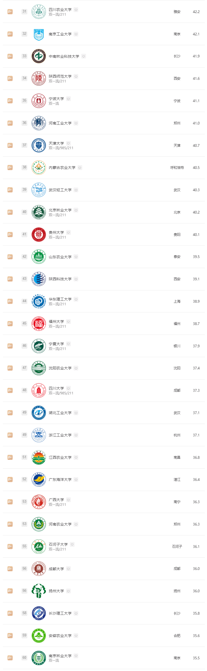Toggle the heart next to 河南工业大学
This screenshot has height=671, width=207.
pyautogui.click(x=76, y=123)
